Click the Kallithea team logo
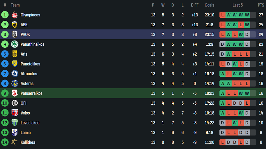Viewport: 266px width, 149px height. tap(15, 142)
